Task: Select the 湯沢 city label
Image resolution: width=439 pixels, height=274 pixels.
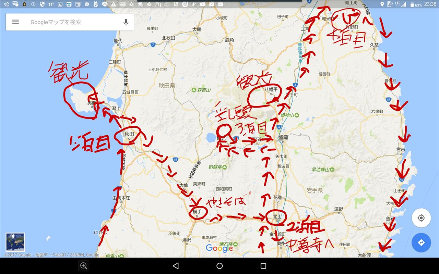Action: [x=187, y=240]
